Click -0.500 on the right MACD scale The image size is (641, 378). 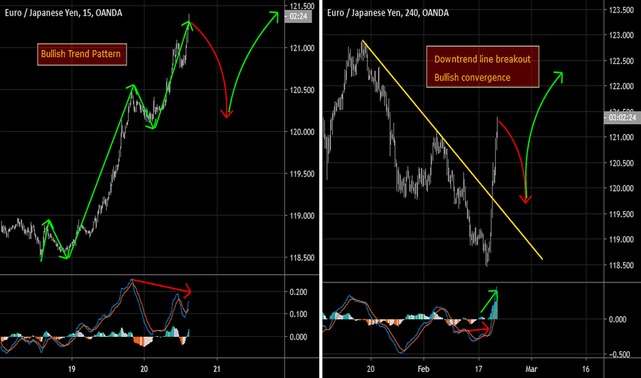point(619,355)
